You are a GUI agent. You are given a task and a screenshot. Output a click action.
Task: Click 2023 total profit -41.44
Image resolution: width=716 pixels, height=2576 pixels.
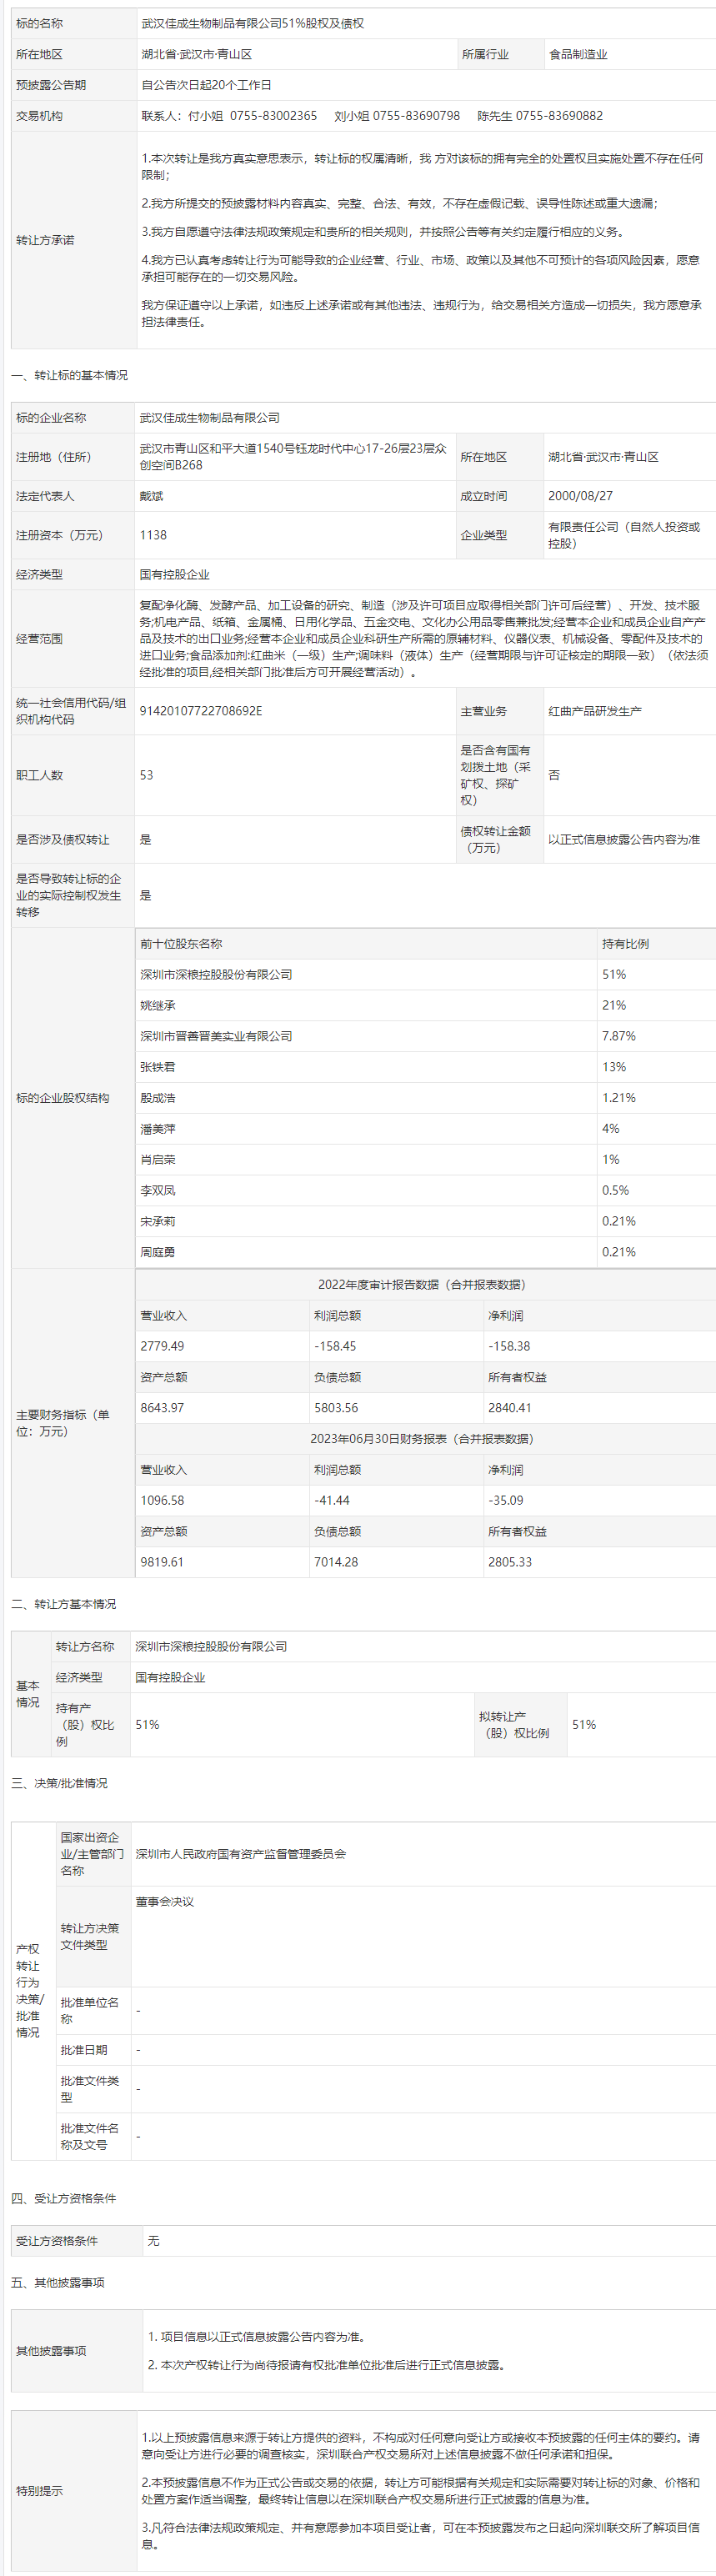coord(332,1501)
